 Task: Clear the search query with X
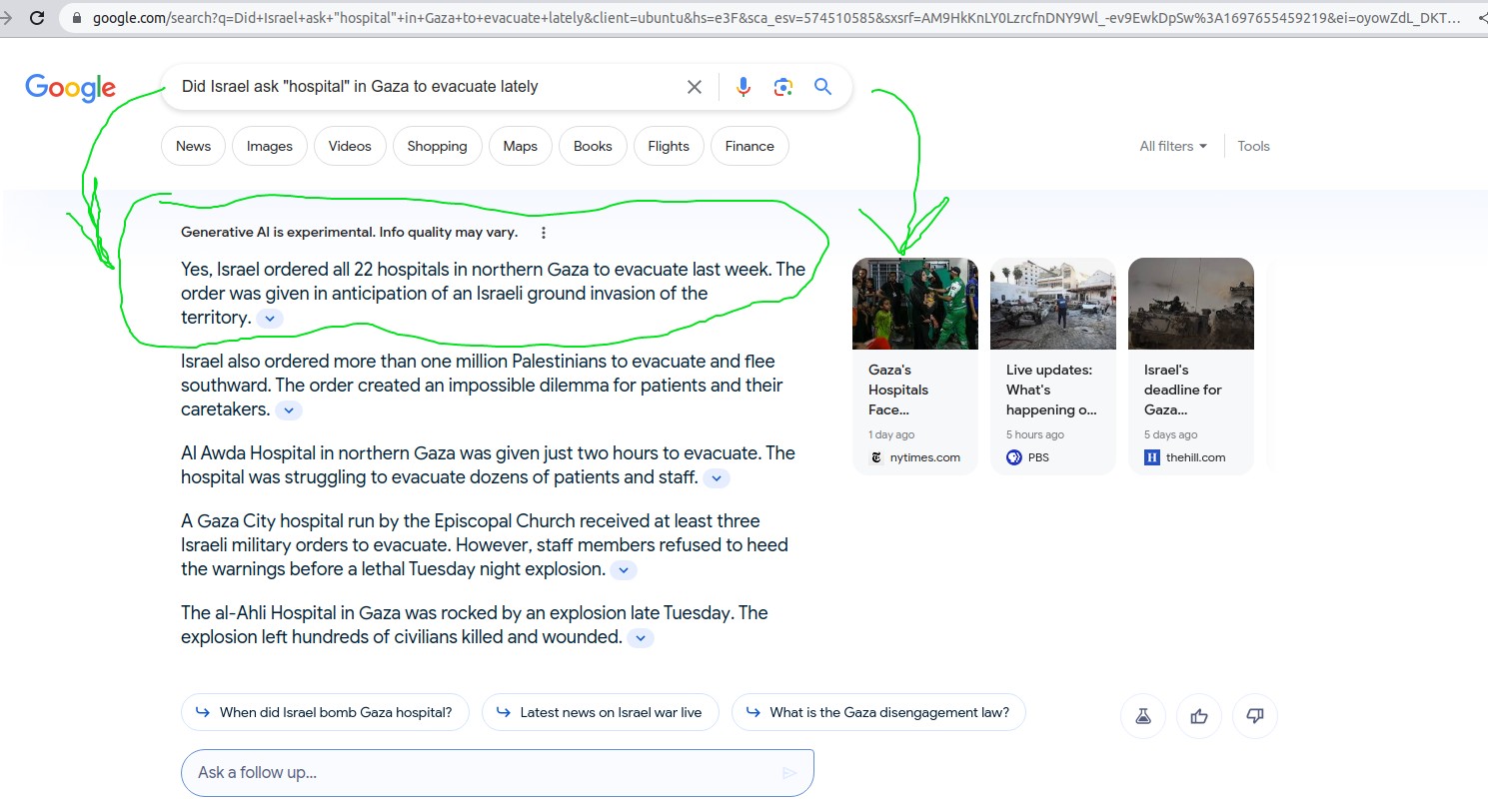(695, 87)
